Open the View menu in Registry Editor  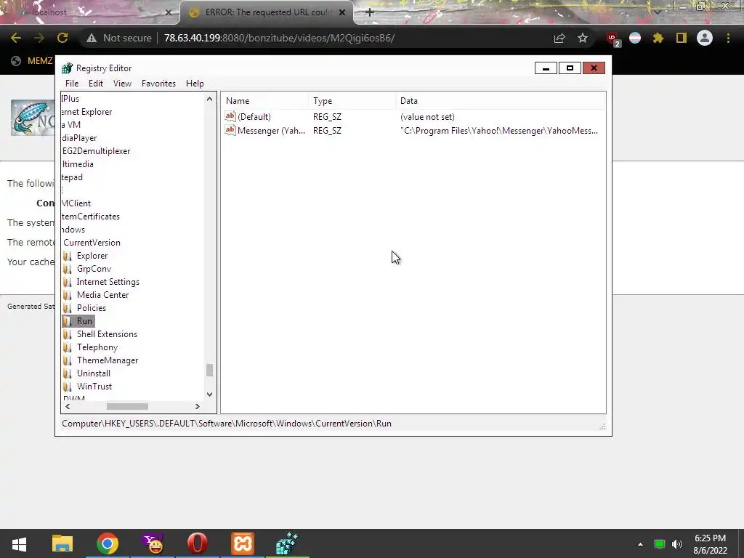point(122,84)
